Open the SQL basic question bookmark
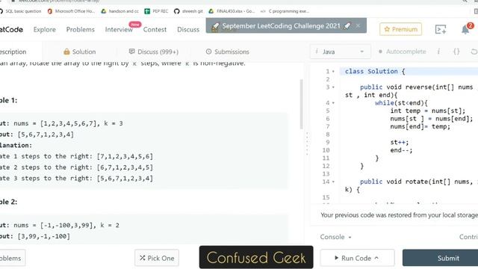 pyautogui.click(x=20, y=11)
